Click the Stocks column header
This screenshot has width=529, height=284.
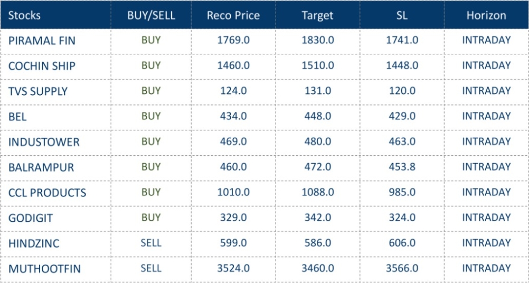24,15
